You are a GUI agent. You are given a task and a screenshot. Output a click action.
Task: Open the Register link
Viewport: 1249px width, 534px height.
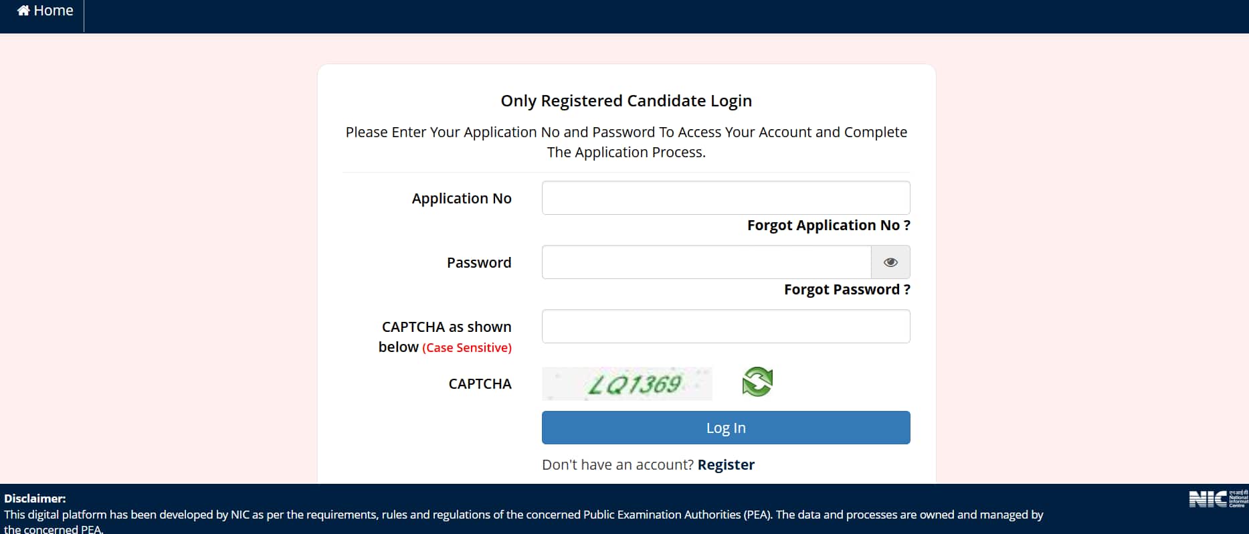726,465
